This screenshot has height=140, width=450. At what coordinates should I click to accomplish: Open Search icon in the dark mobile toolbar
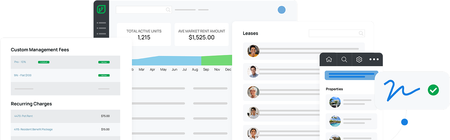tap(344, 59)
